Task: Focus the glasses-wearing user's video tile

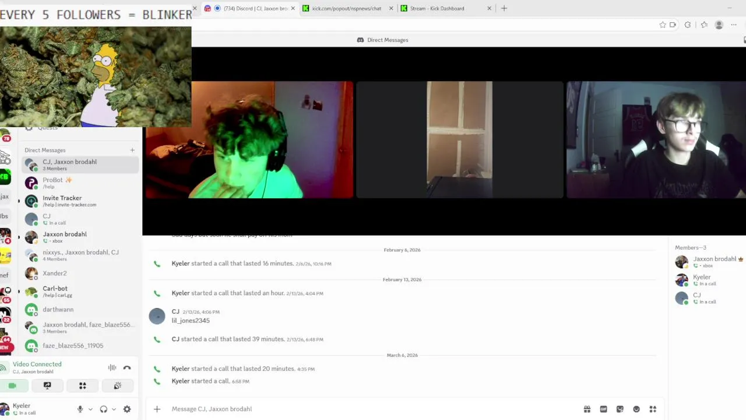Action: [x=656, y=140]
